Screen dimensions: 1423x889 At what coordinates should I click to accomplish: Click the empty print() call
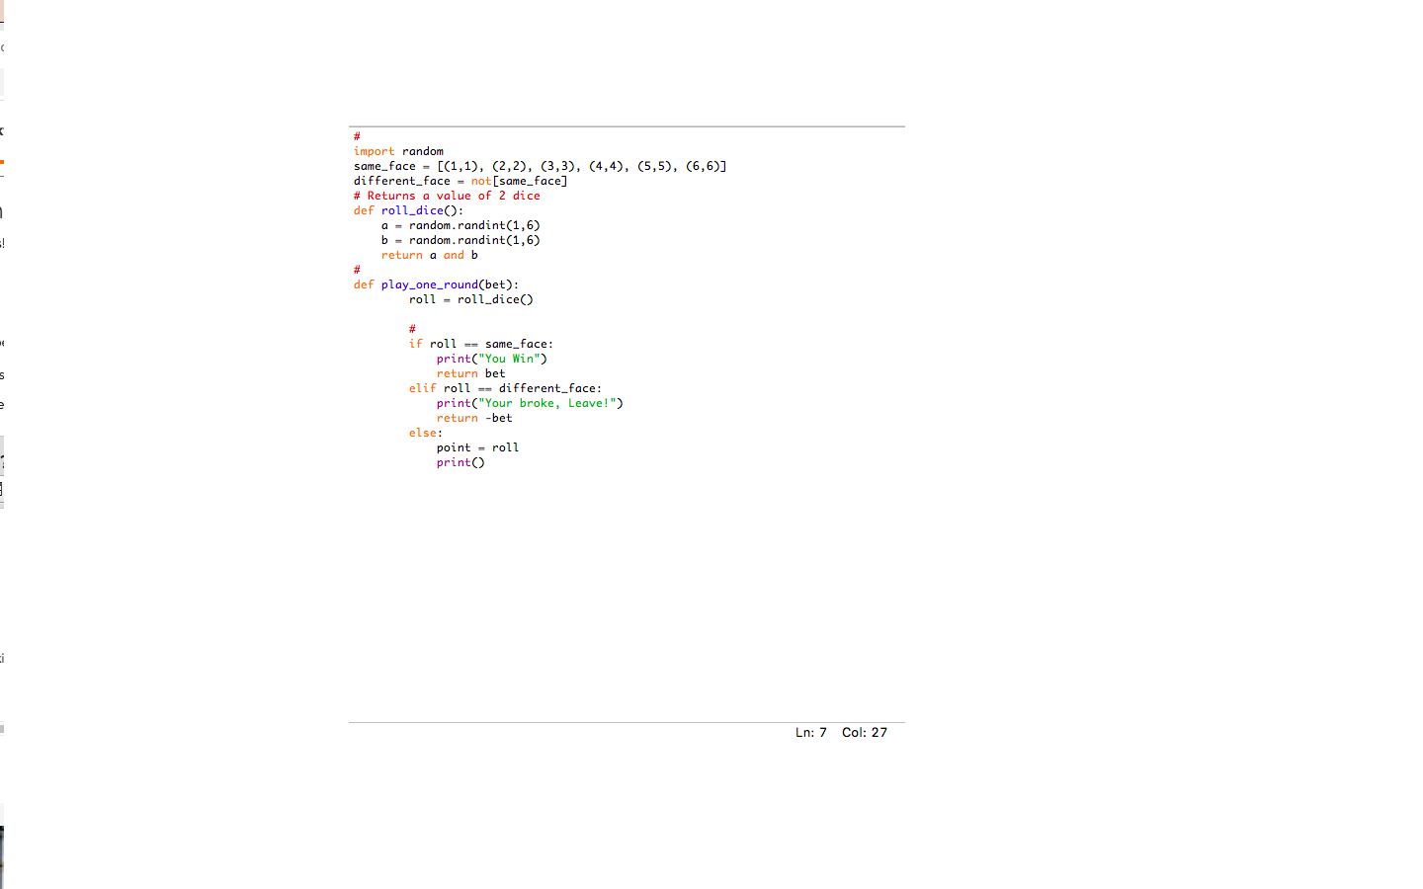tap(460, 461)
